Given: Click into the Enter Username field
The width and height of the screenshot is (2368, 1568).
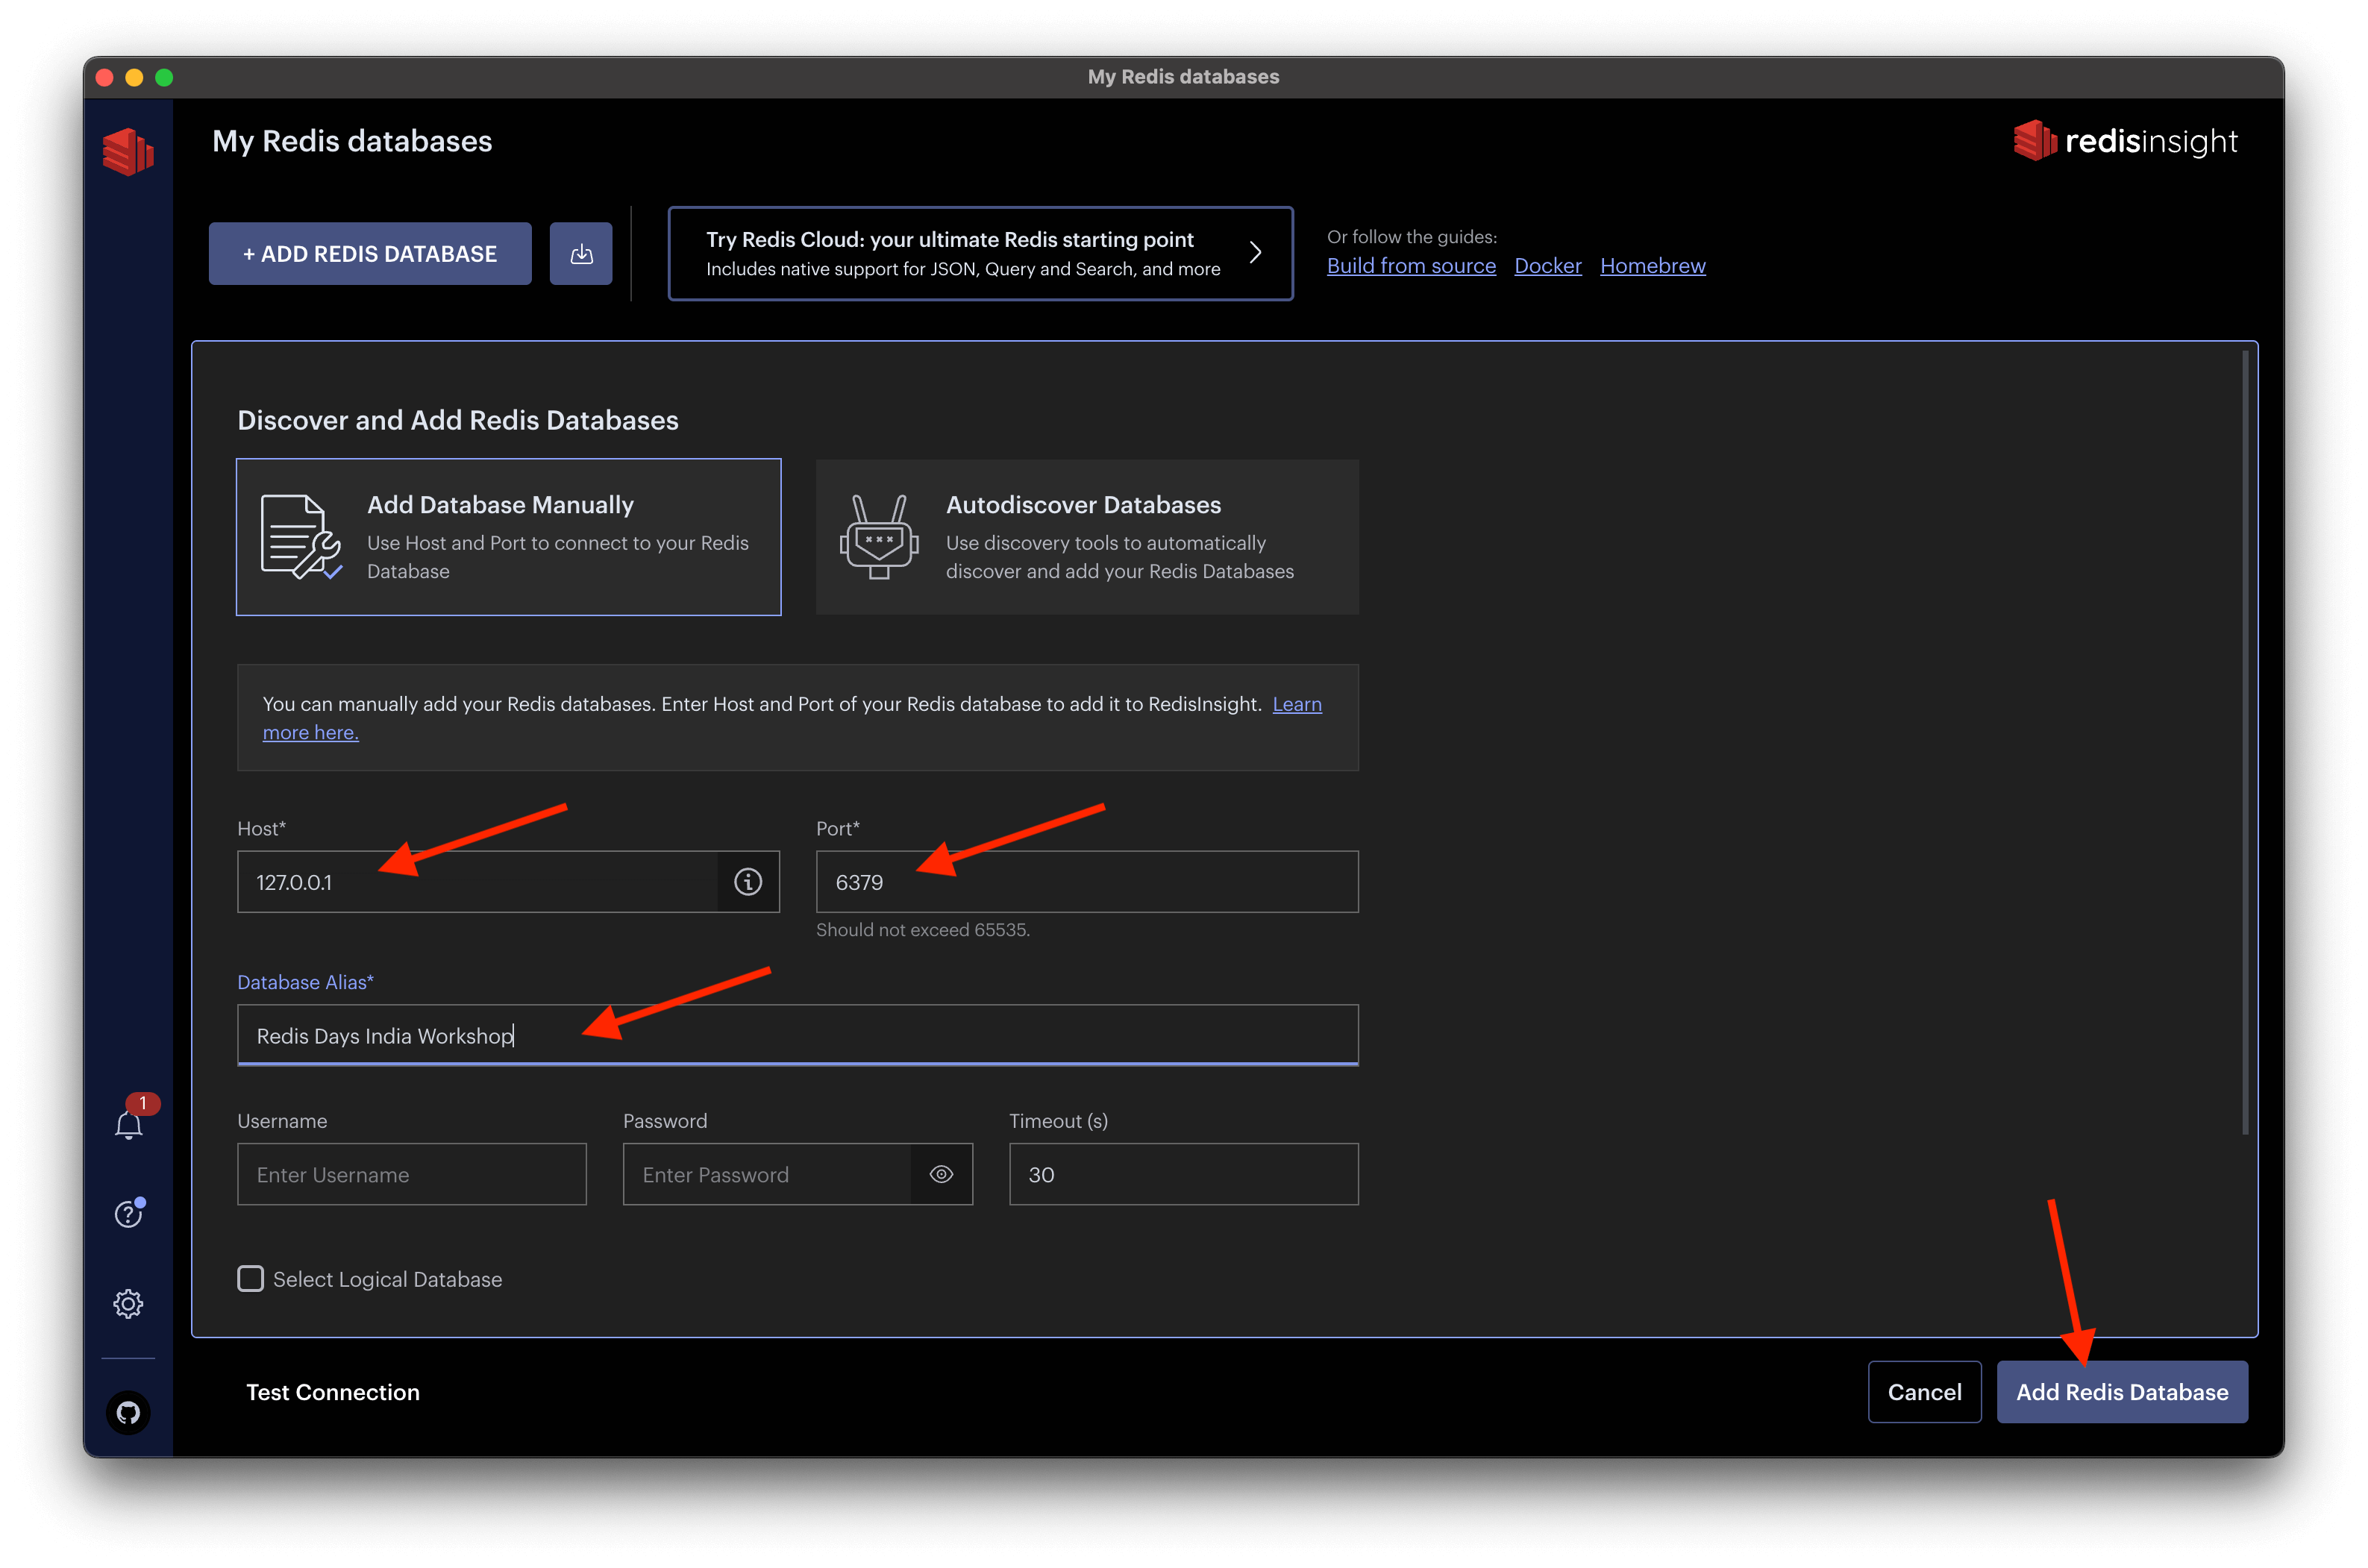Looking at the screenshot, I should coord(412,1174).
